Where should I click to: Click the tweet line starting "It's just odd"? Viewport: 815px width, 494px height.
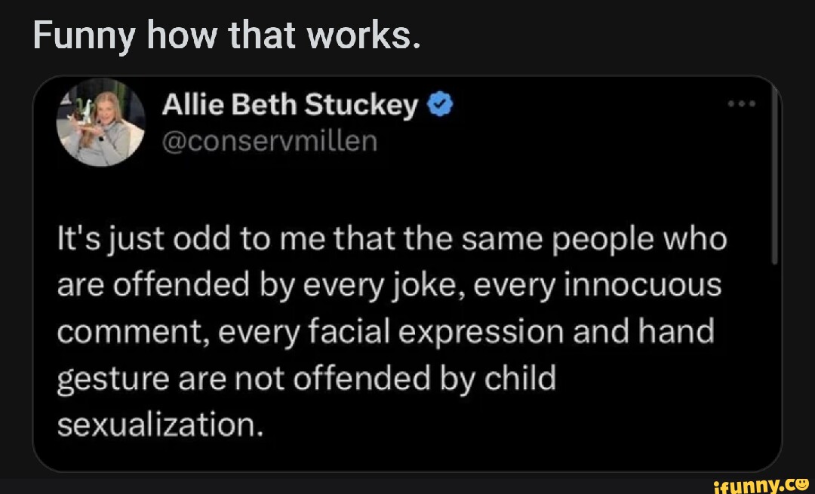[392, 240]
